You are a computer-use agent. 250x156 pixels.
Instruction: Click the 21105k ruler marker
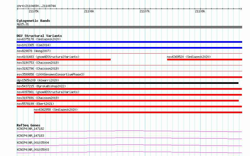(x=34, y=11)
